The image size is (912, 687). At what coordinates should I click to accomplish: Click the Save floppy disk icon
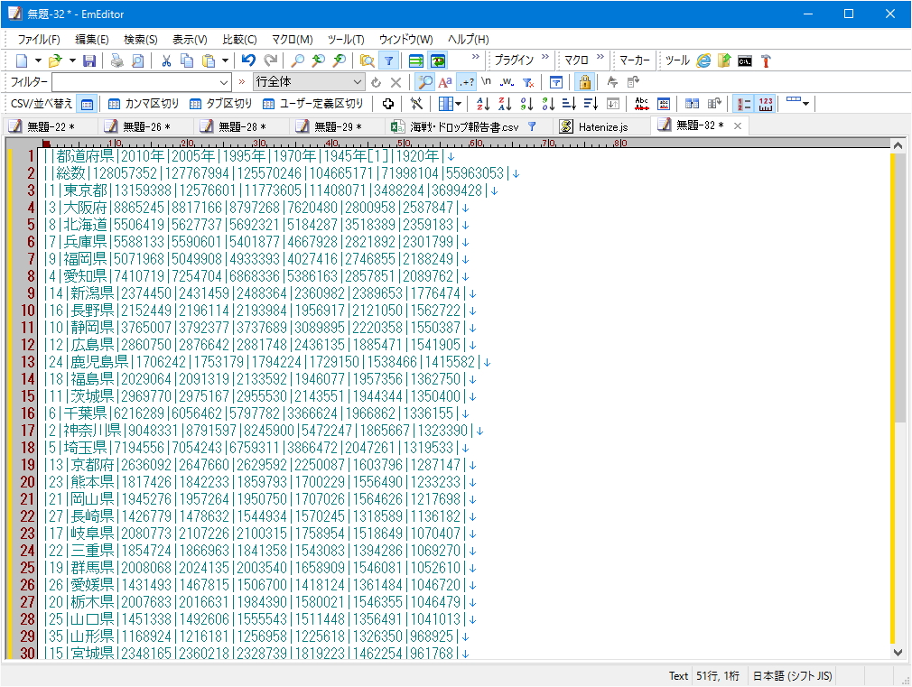[x=89, y=60]
